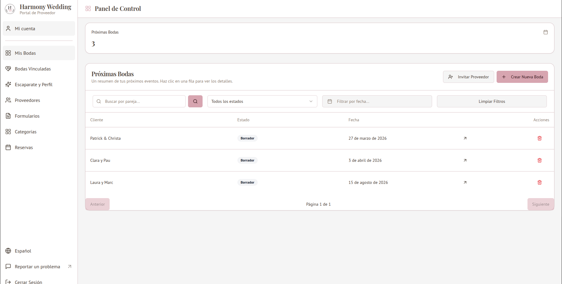
Task: Open detail arrow for Patrick & Christa
Action: 465,138
